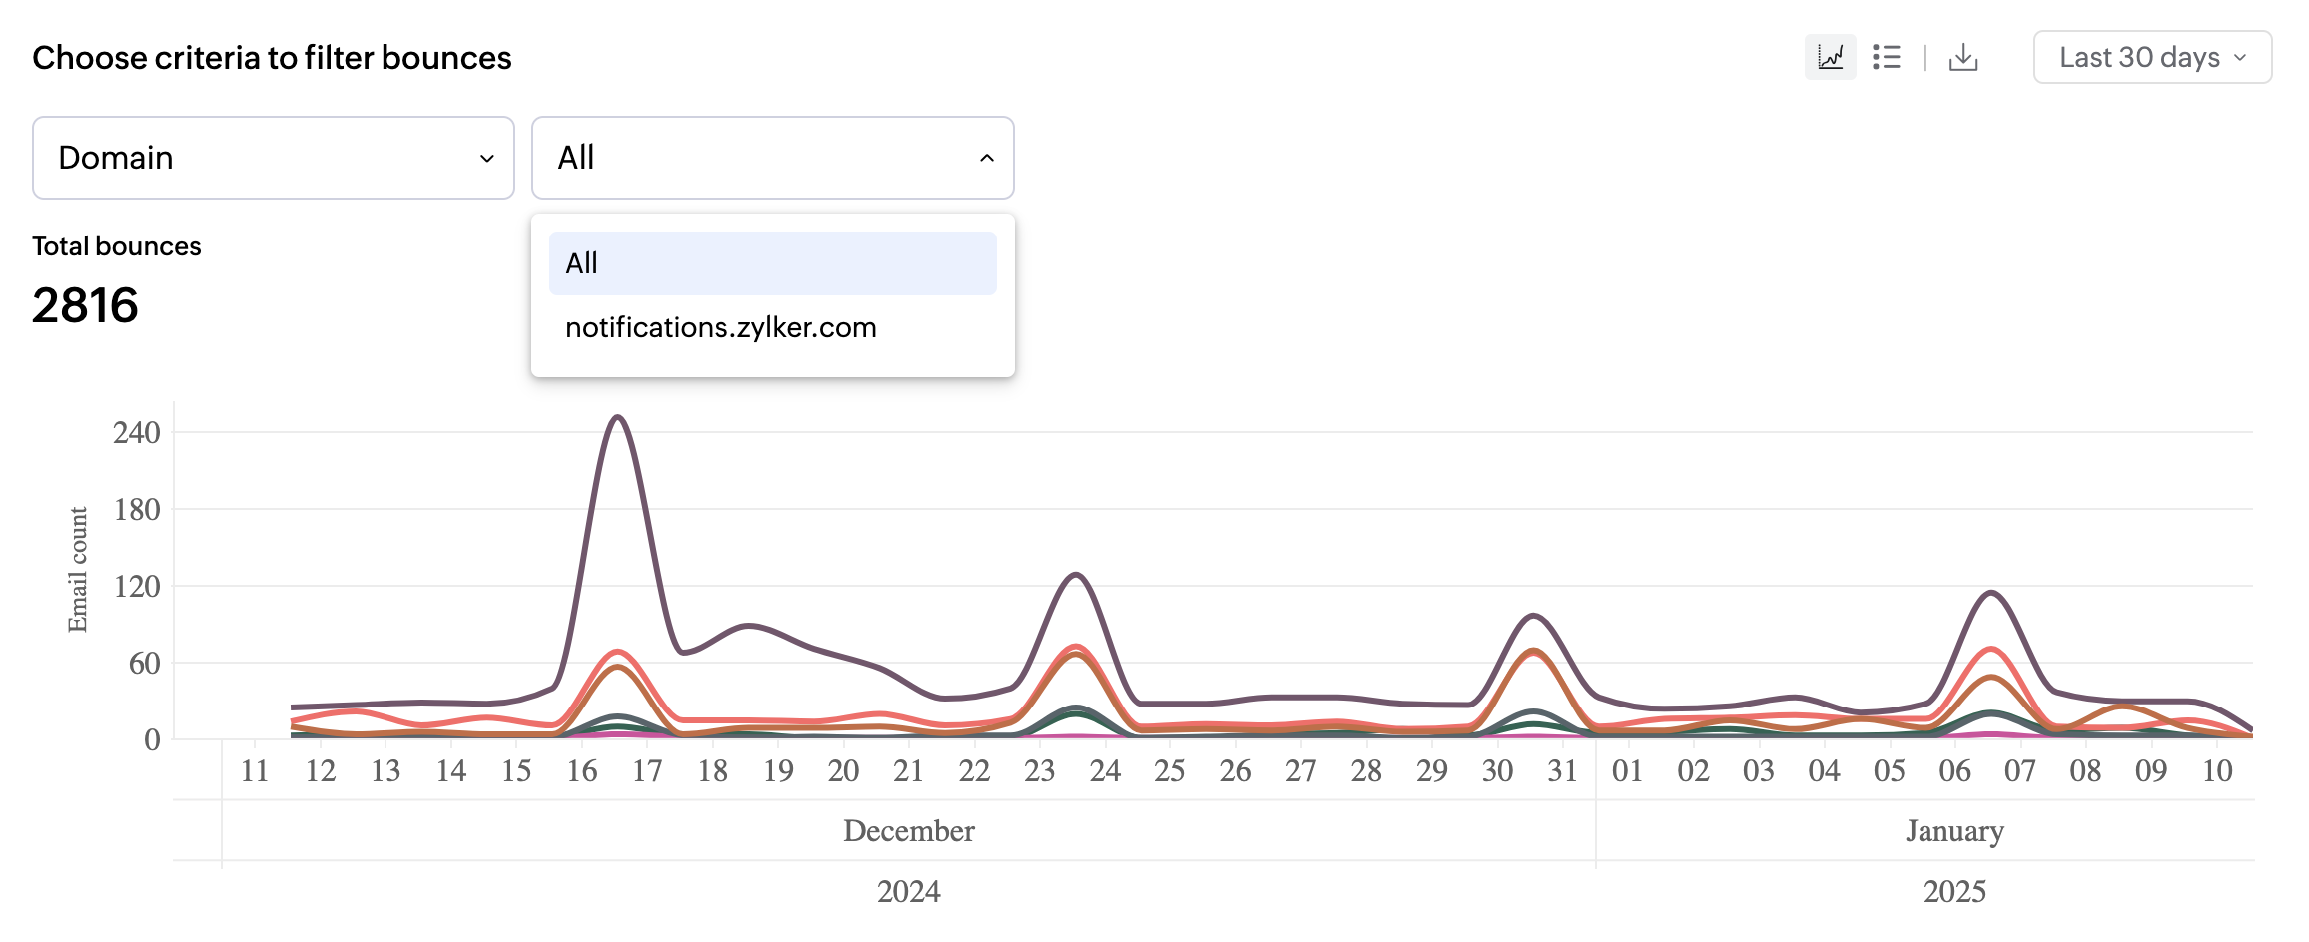Switch to list view icon

[x=1887, y=57]
